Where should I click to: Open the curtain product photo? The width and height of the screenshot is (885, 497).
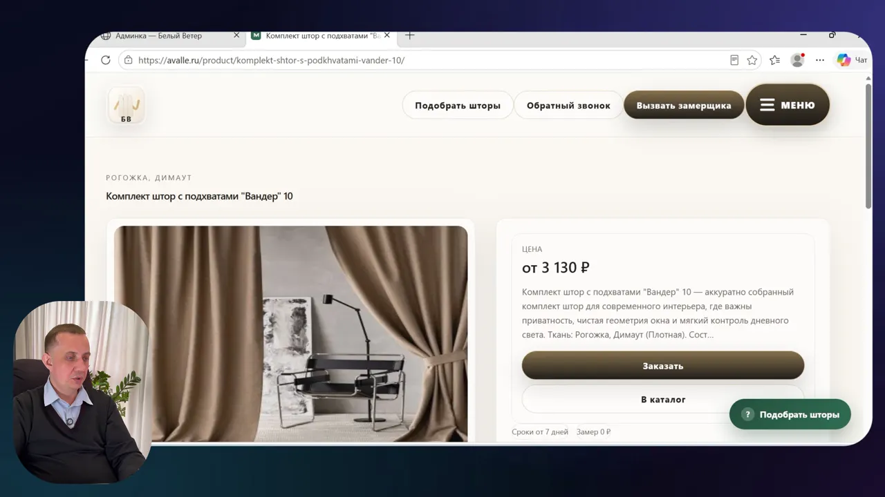pos(290,333)
